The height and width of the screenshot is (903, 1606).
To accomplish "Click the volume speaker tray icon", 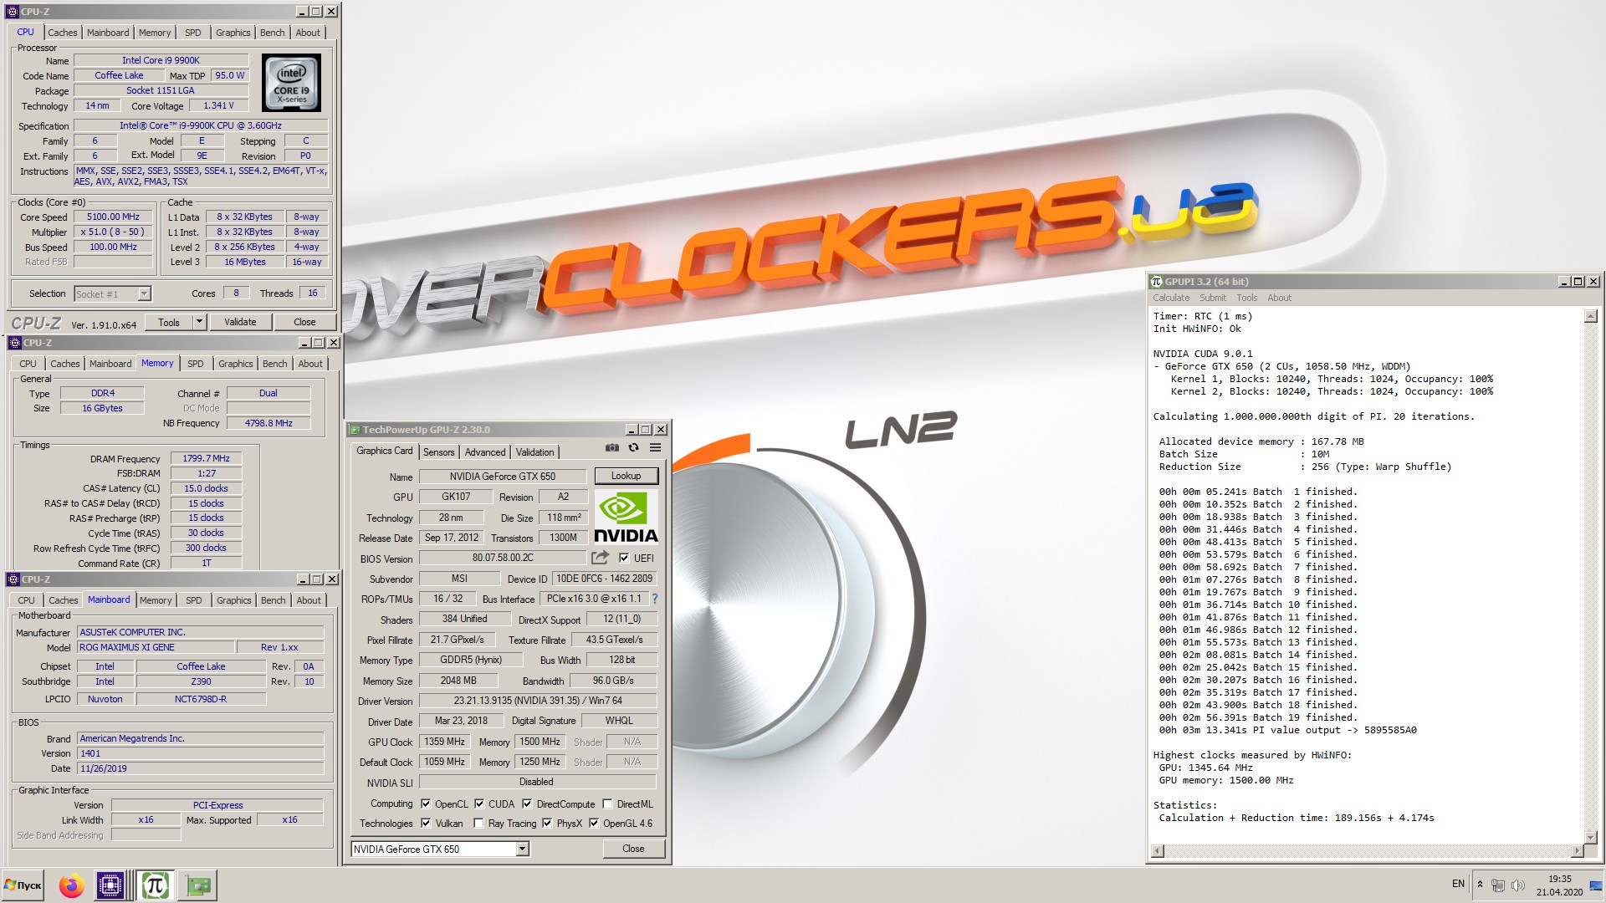I will coord(1518,885).
